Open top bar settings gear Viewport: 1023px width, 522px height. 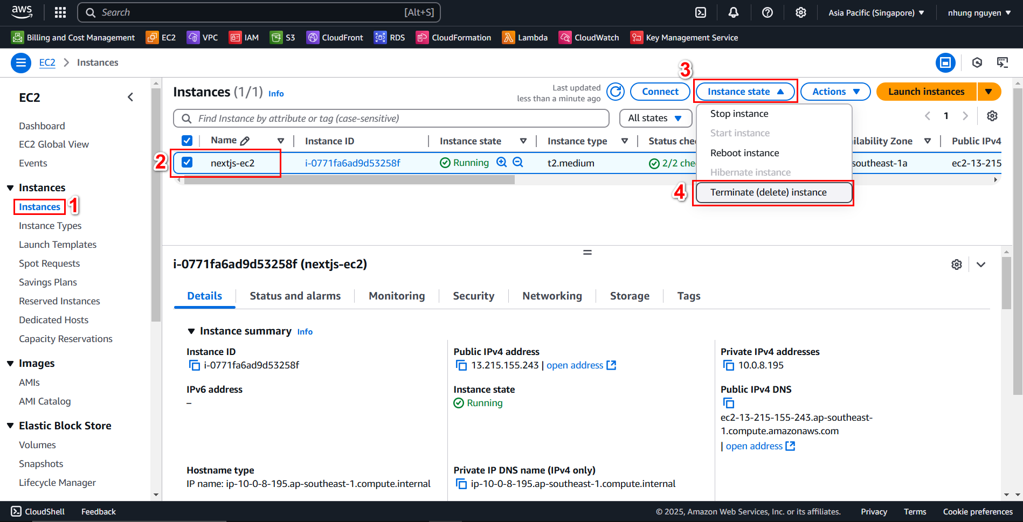point(801,12)
